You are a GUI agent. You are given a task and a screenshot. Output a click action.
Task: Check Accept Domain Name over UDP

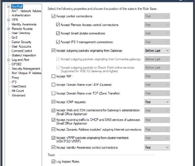click(x=53, y=85)
